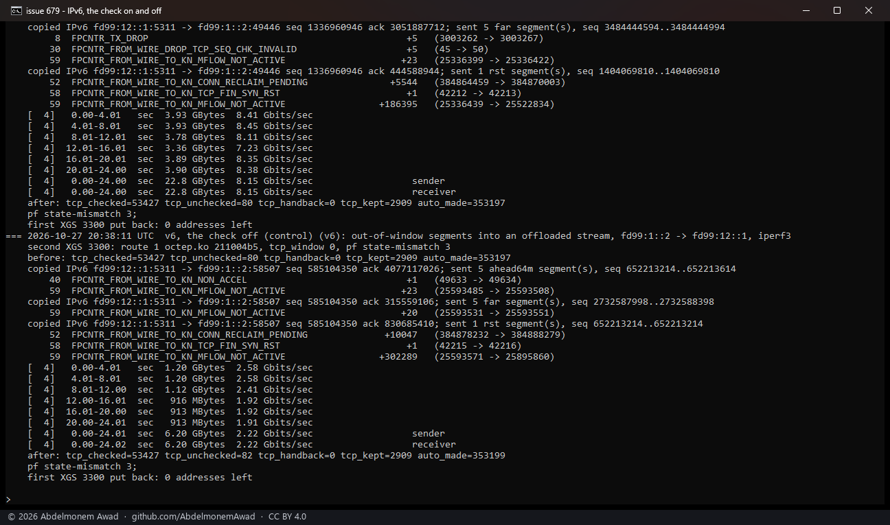
Task: Click the +5544 counter delta
Action: [404, 82]
